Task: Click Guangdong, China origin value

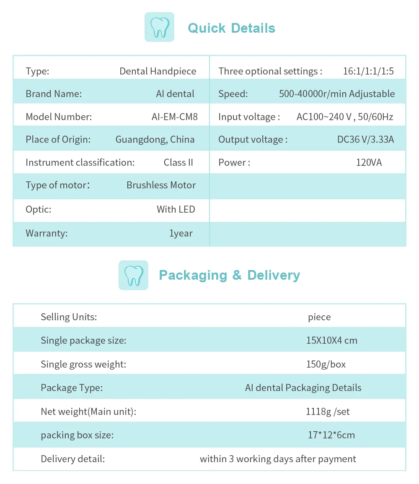Action: point(155,139)
